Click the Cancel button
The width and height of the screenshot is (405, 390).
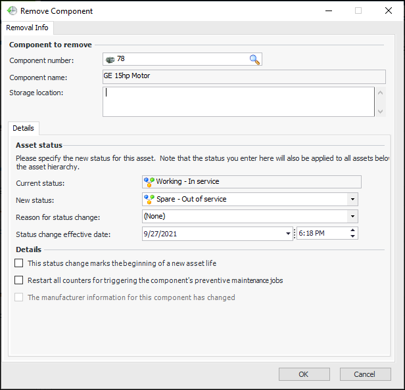365,374
